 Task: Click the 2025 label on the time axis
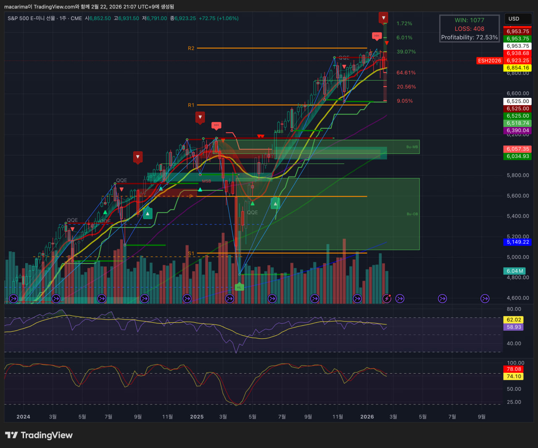(197, 417)
